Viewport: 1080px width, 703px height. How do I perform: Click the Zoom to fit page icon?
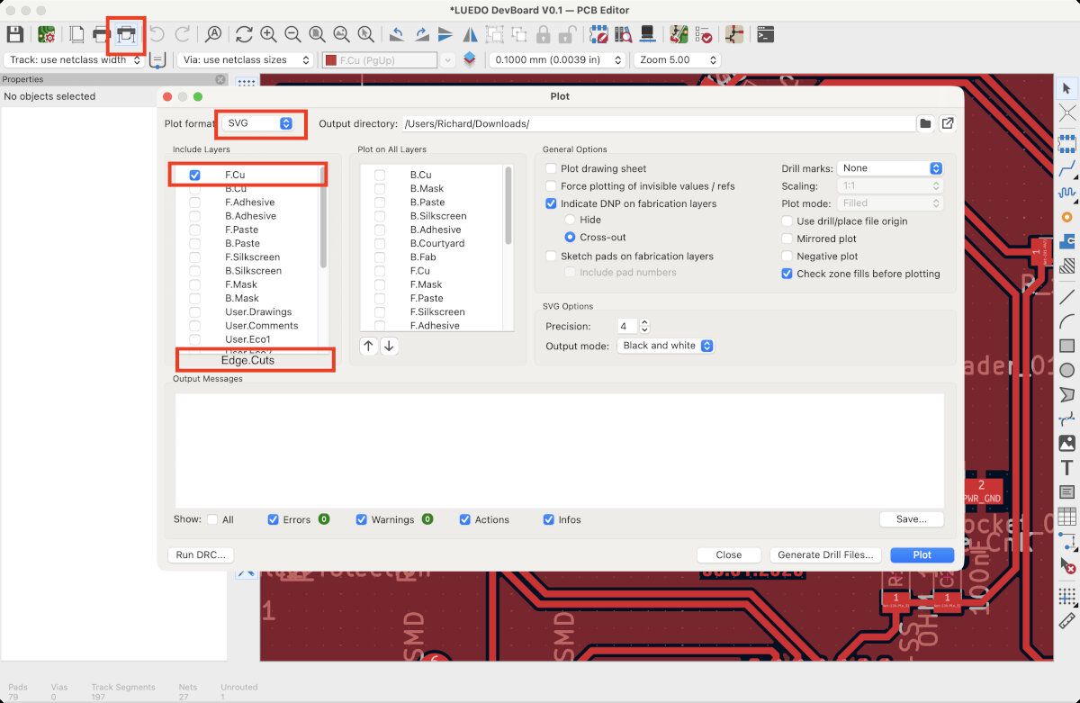[317, 34]
